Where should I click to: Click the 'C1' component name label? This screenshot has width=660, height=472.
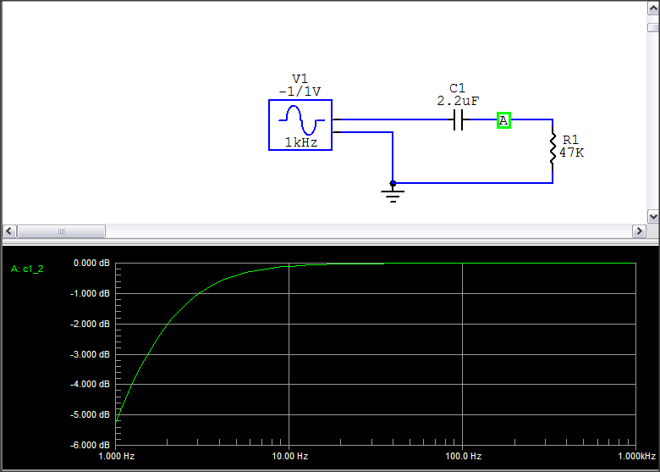point(457,88)
